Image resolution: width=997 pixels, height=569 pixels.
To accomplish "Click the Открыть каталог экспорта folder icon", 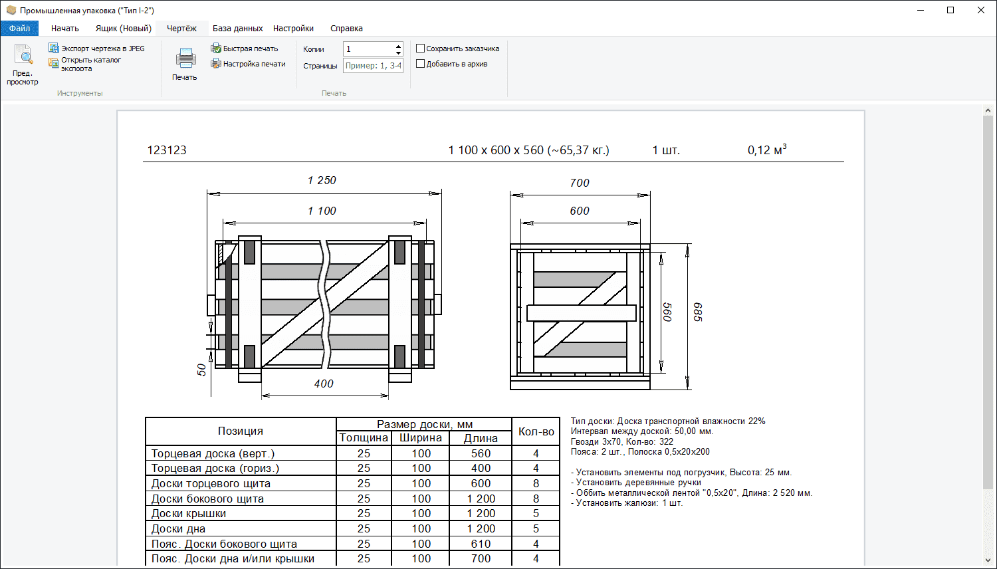I will (x=54, y=63).
